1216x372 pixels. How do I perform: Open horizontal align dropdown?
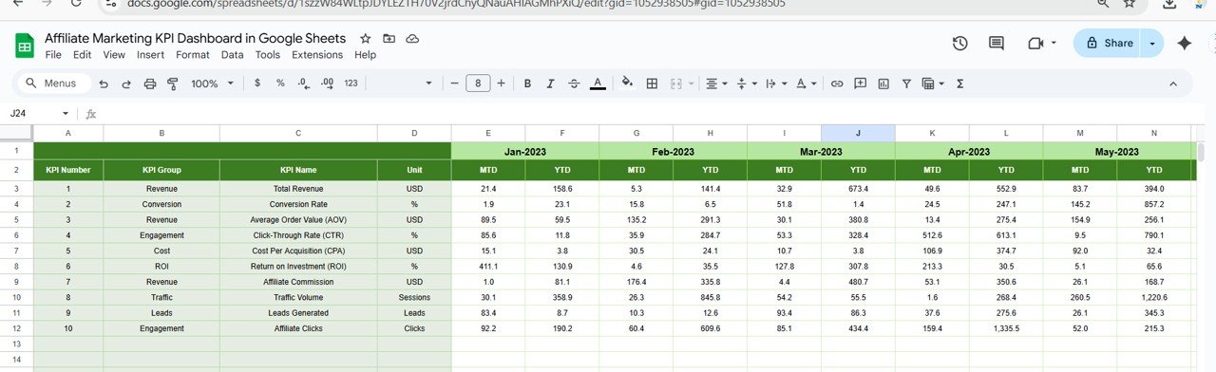716,84
